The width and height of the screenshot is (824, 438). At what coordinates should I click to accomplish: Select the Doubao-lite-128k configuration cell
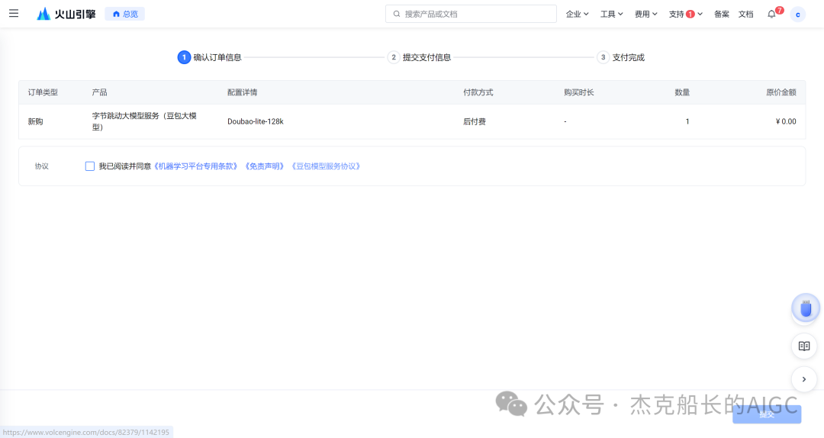click(256, 121)
